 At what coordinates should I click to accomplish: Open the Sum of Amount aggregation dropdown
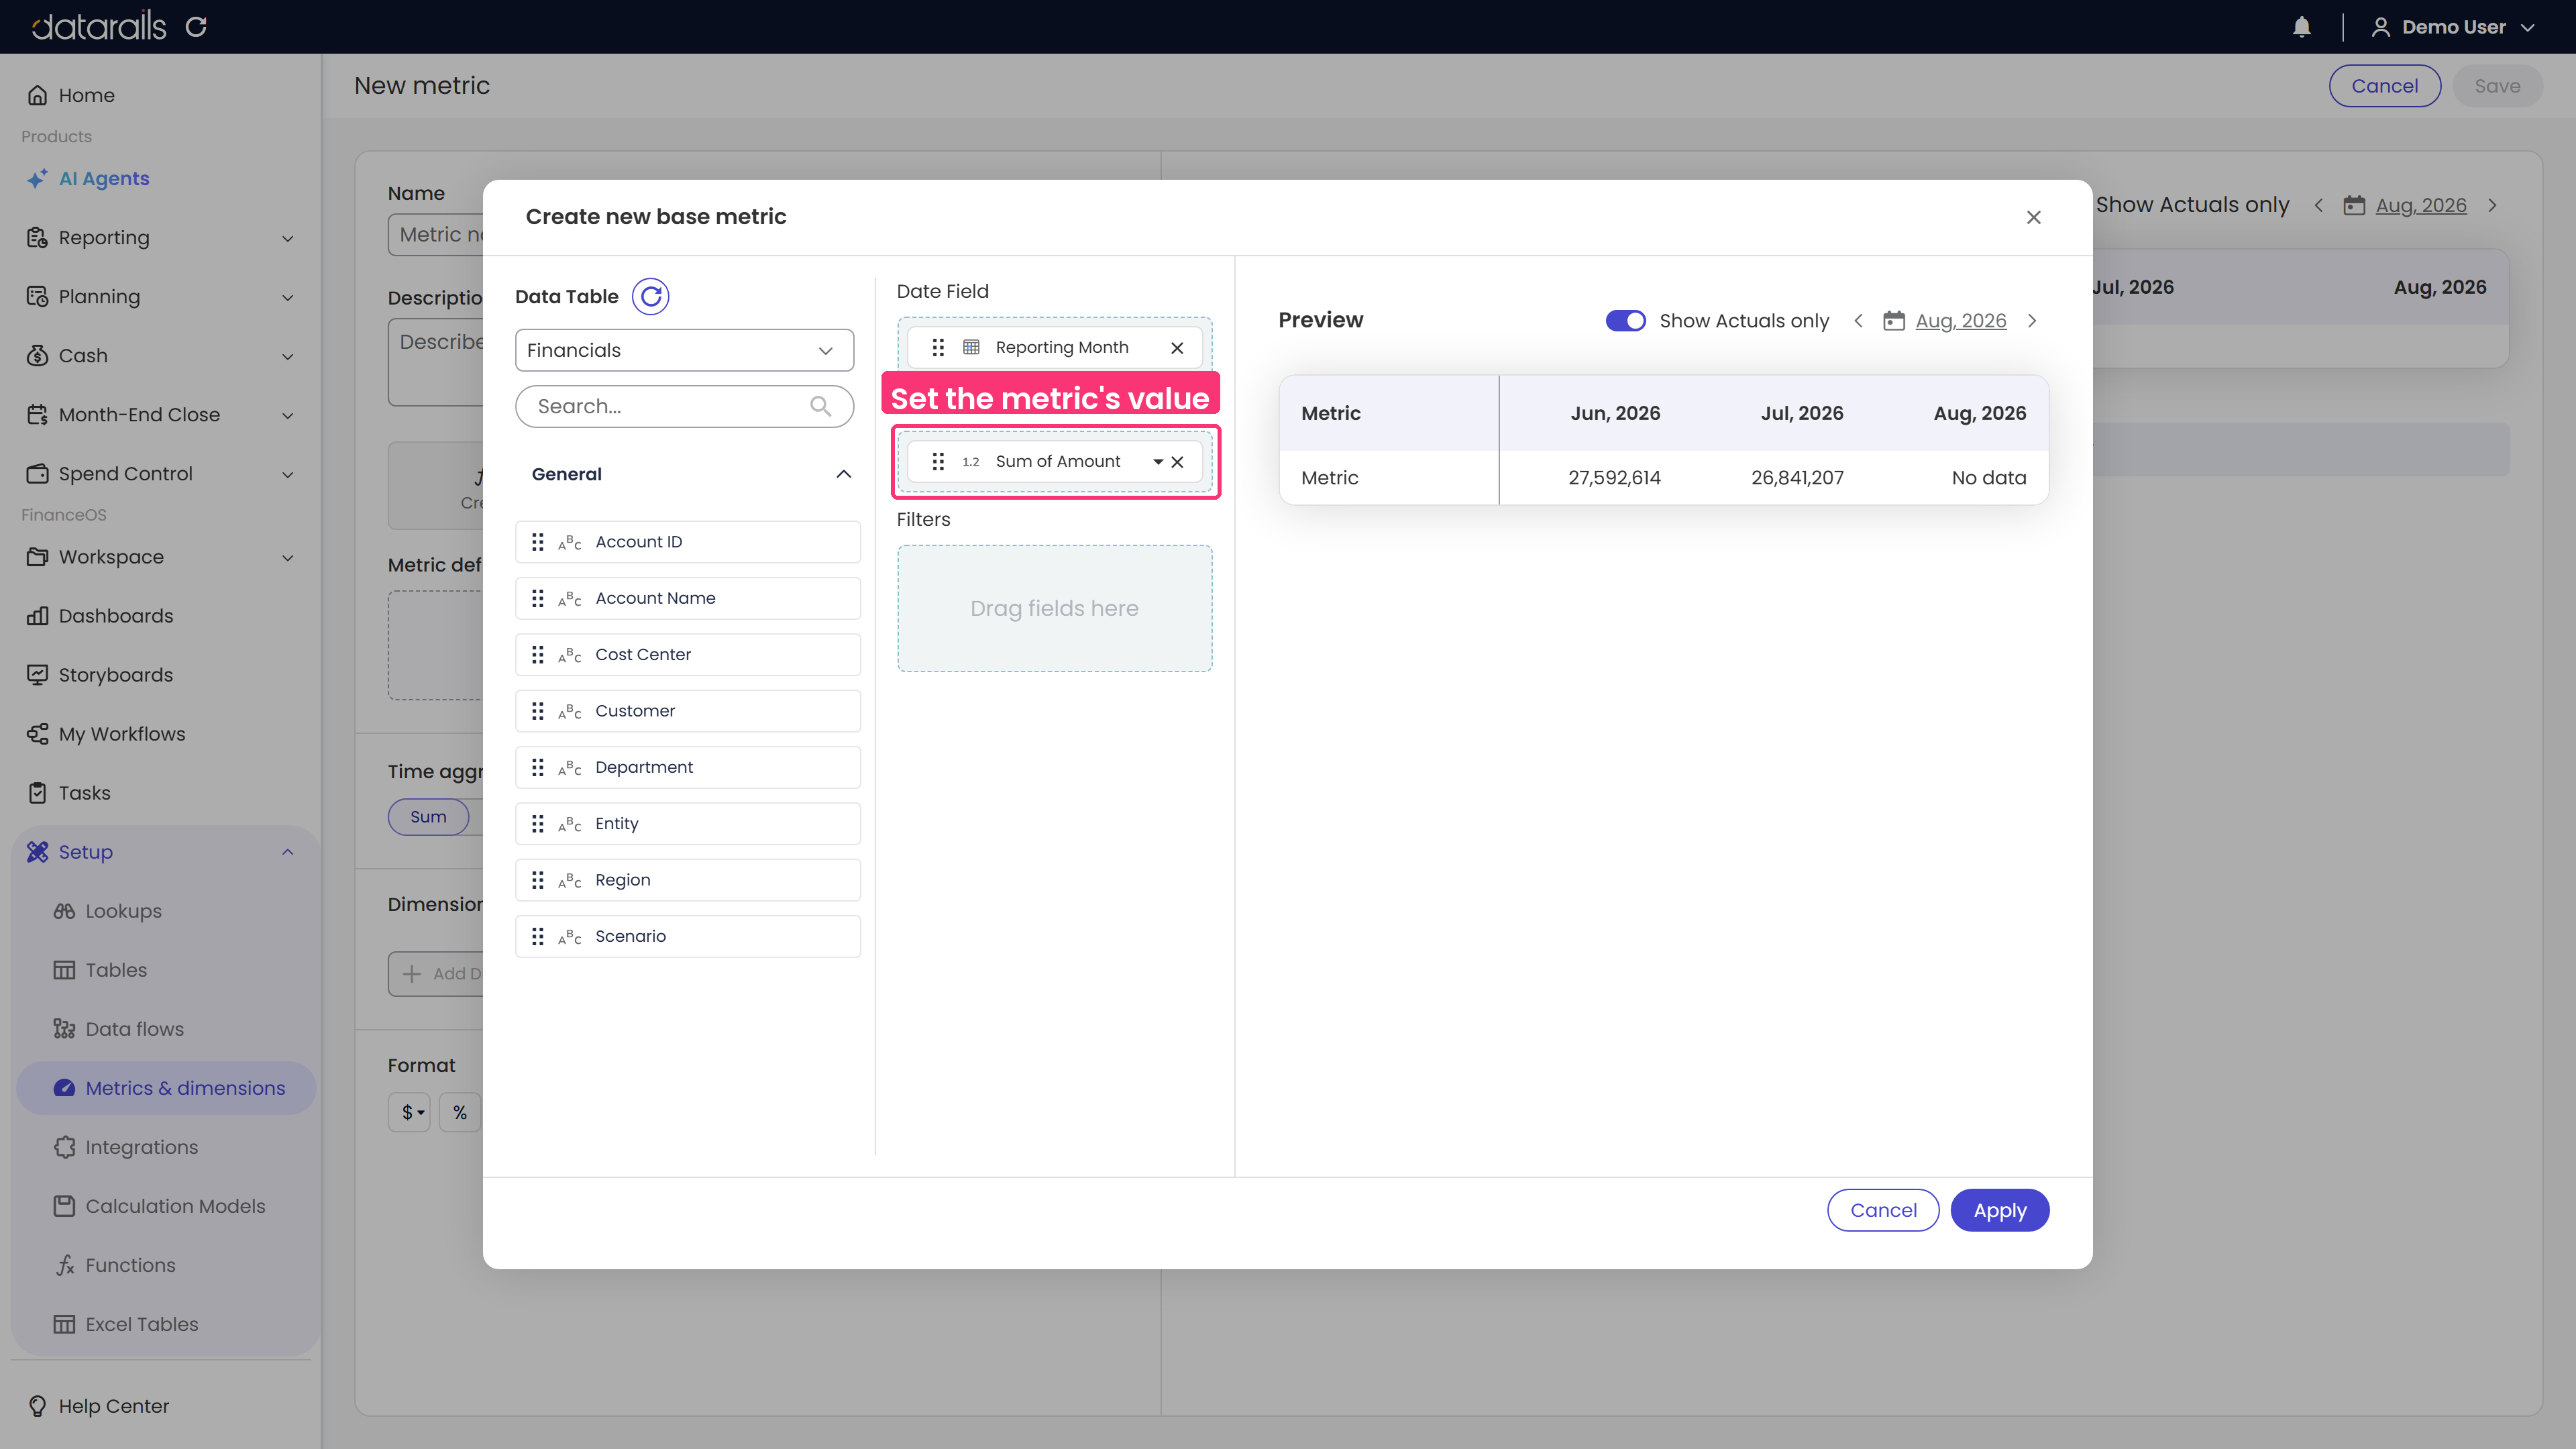[x=1157, y=462]
